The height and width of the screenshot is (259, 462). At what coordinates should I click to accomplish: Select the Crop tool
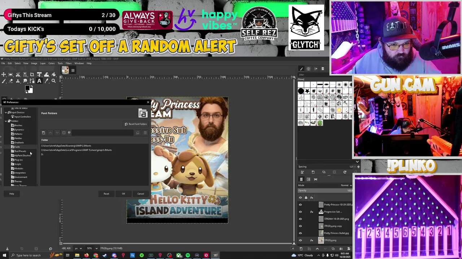pos(32,74)
